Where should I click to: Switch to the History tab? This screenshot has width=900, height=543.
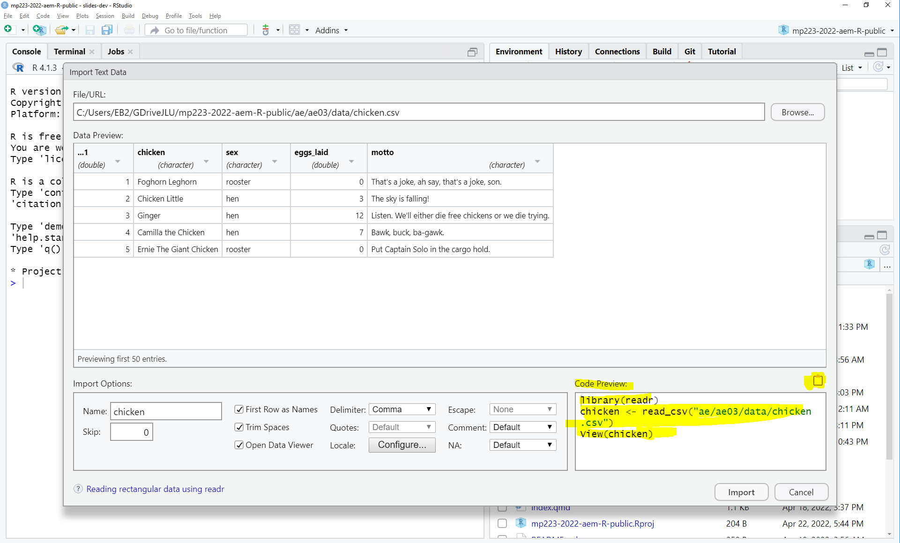568,52
